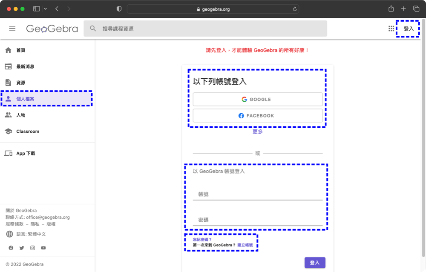Go back with Safari back arrow
Viewport: 426px width, 272px height.
click(57, 9)
